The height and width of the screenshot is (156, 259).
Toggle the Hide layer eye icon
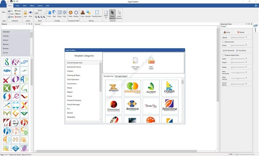pos(30,13)
